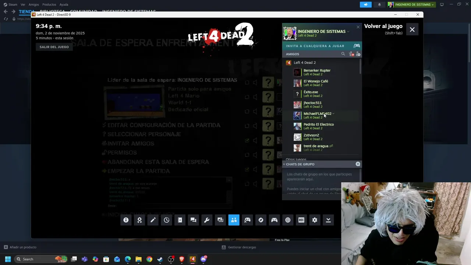
Task: Collapse the Chats de grupo section
Action: 300,164
